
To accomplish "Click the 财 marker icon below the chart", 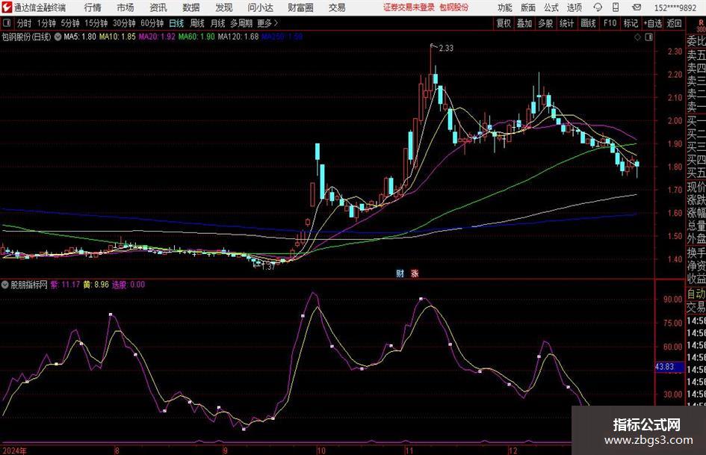I will tap(400, 273).
